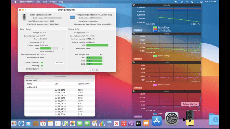
Task: Open the Apple menu
Action: pos(15,2)
